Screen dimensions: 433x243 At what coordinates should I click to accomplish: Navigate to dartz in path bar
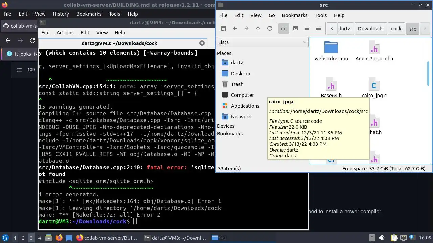click(344, 28)
